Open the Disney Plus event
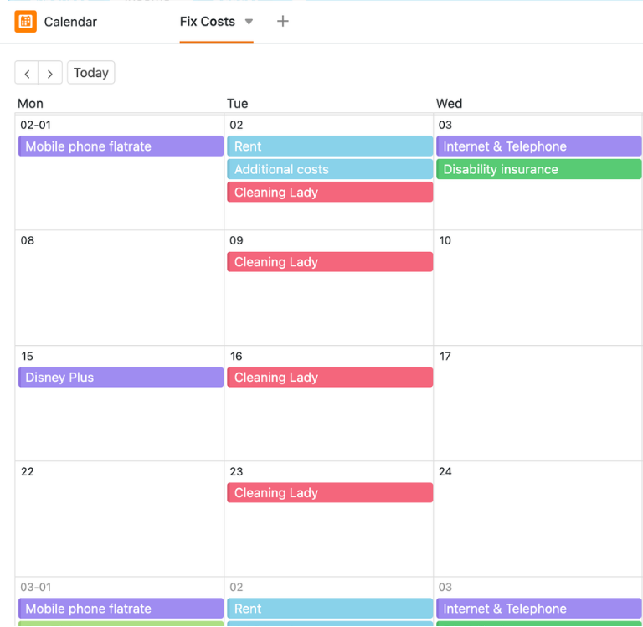The width and height of the screenshot is (643, 627). click(121, 378)
